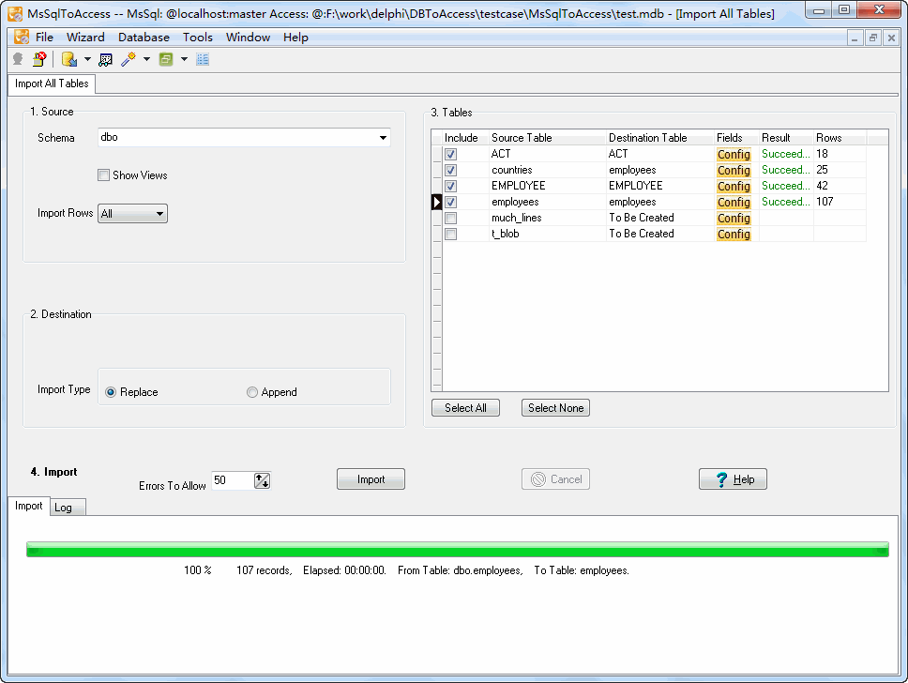Click the Rows column header
Screen dimensions: 908x683
[840, 138]
